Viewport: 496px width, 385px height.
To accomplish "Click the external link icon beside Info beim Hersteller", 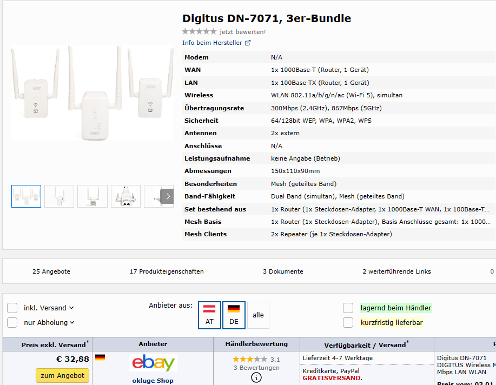I will 248,43.
